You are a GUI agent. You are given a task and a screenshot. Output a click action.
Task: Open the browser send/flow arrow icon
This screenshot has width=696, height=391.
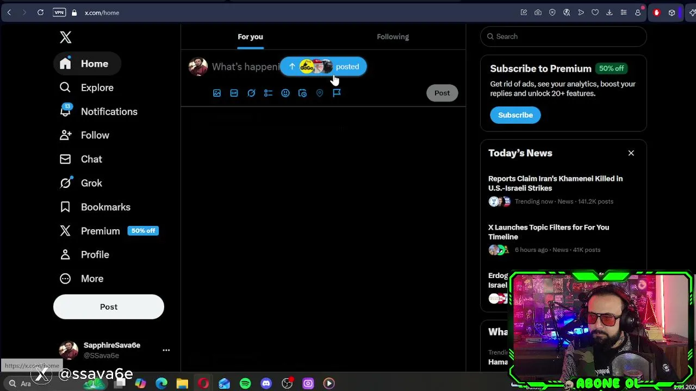pos(581,12)
